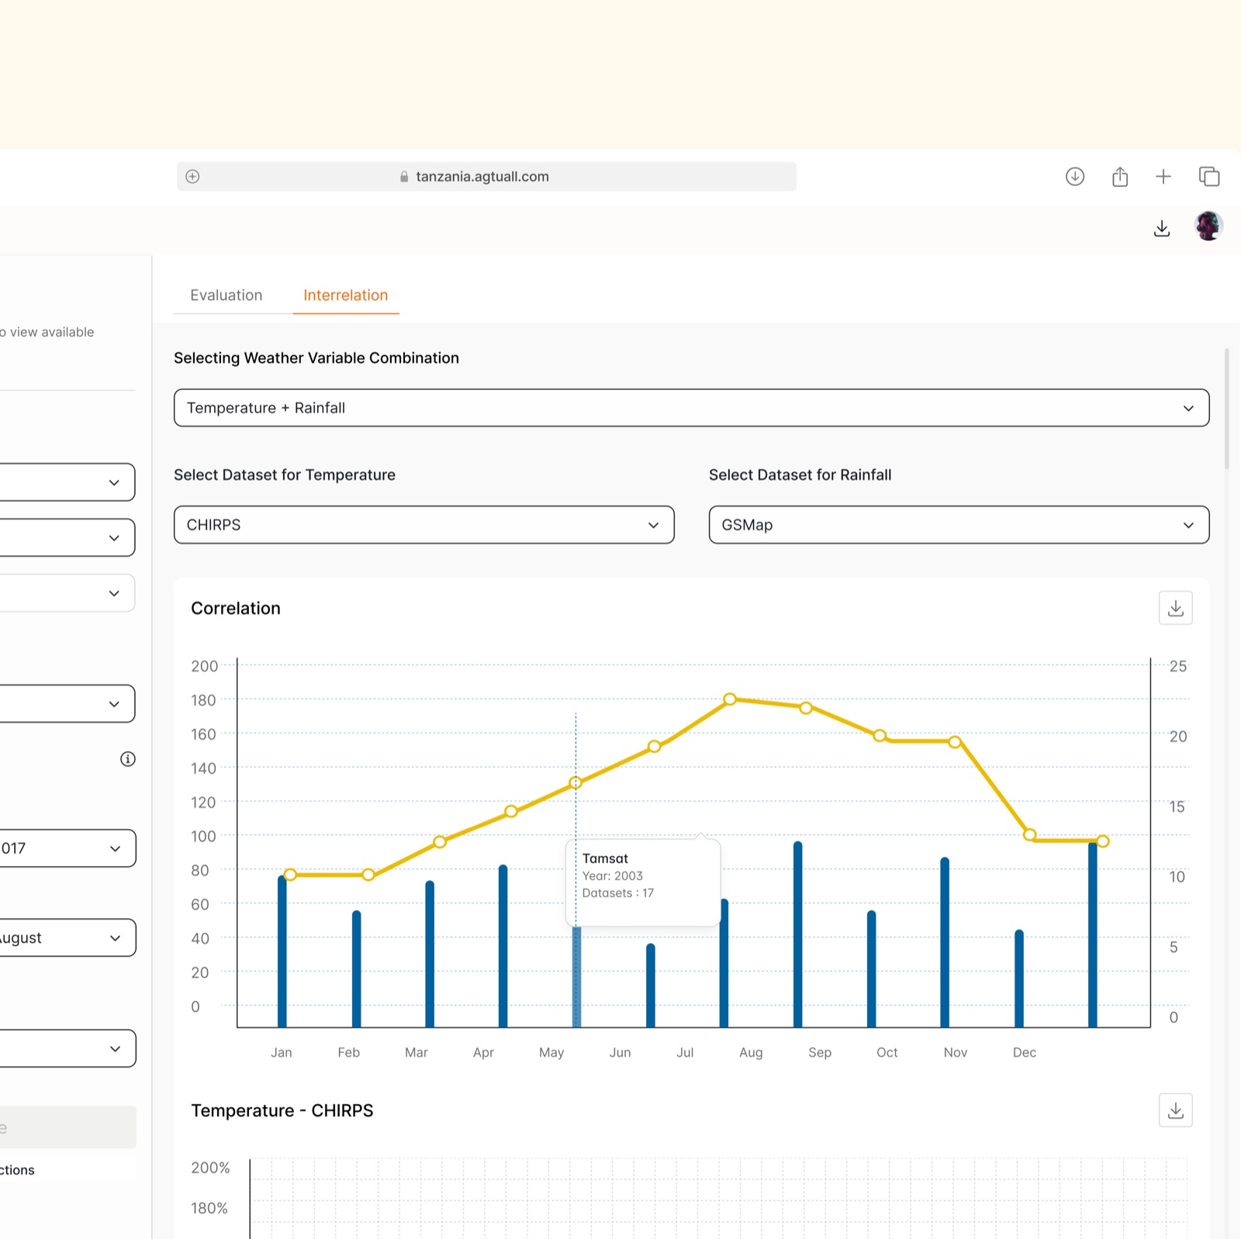Click the September blue bar
This screenshot has height=1239, width=1241.
[x=798, y=934]
